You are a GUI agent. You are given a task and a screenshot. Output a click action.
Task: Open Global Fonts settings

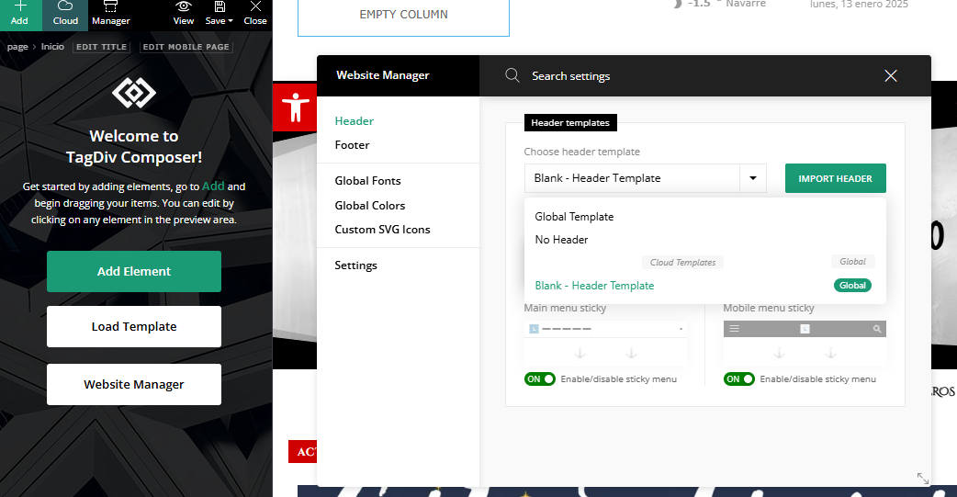click(368, 181)
